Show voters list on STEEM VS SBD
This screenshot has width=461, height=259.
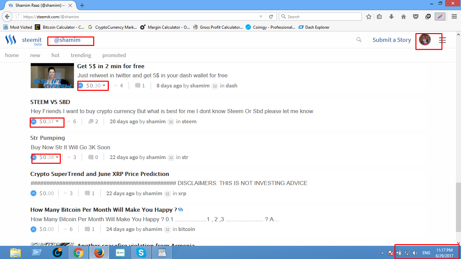coord(71,122)
